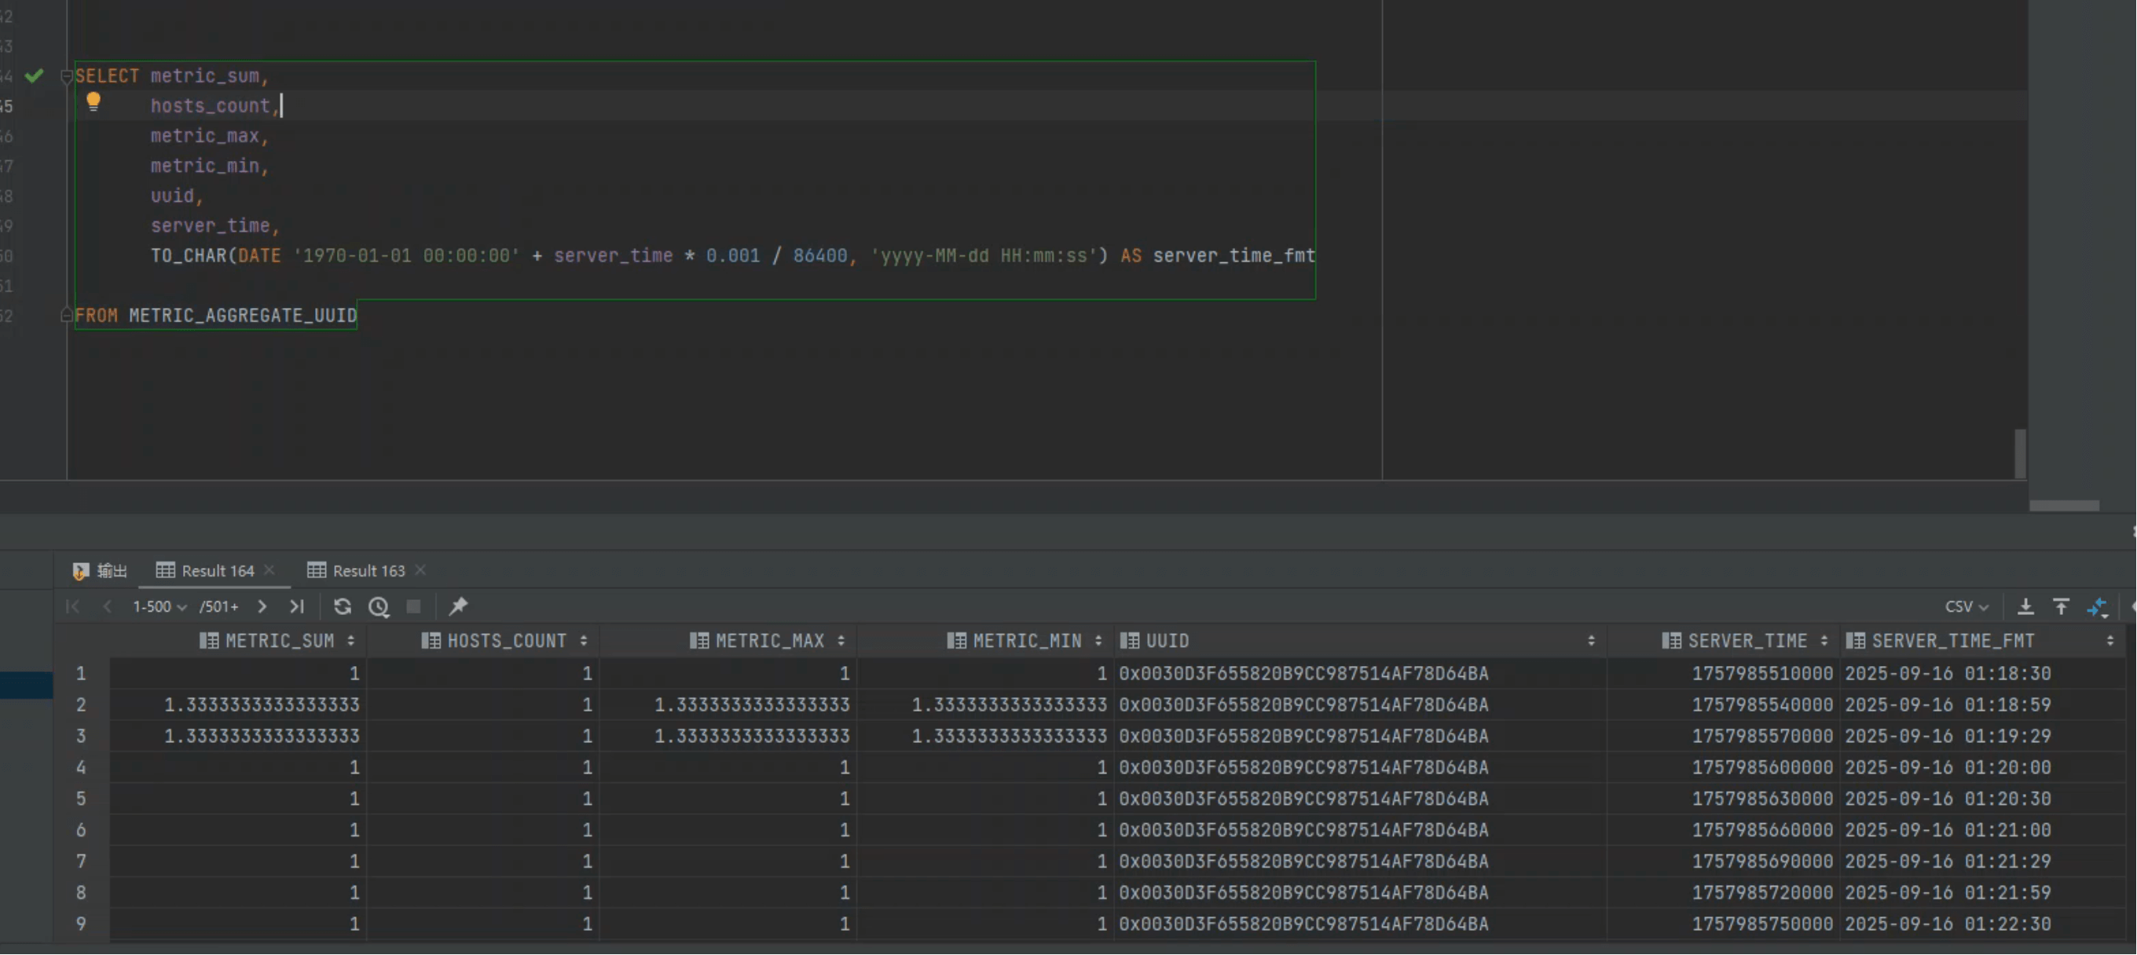Open the CSV export format dropdown
2137x955 pixels.
pos(1967,607)
